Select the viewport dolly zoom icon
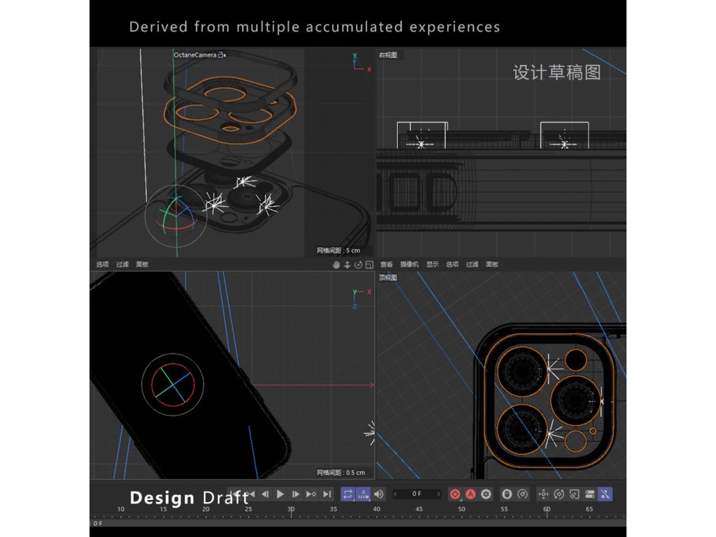The height and width of the screenshot is (537, 716). (x=347, y=264)
